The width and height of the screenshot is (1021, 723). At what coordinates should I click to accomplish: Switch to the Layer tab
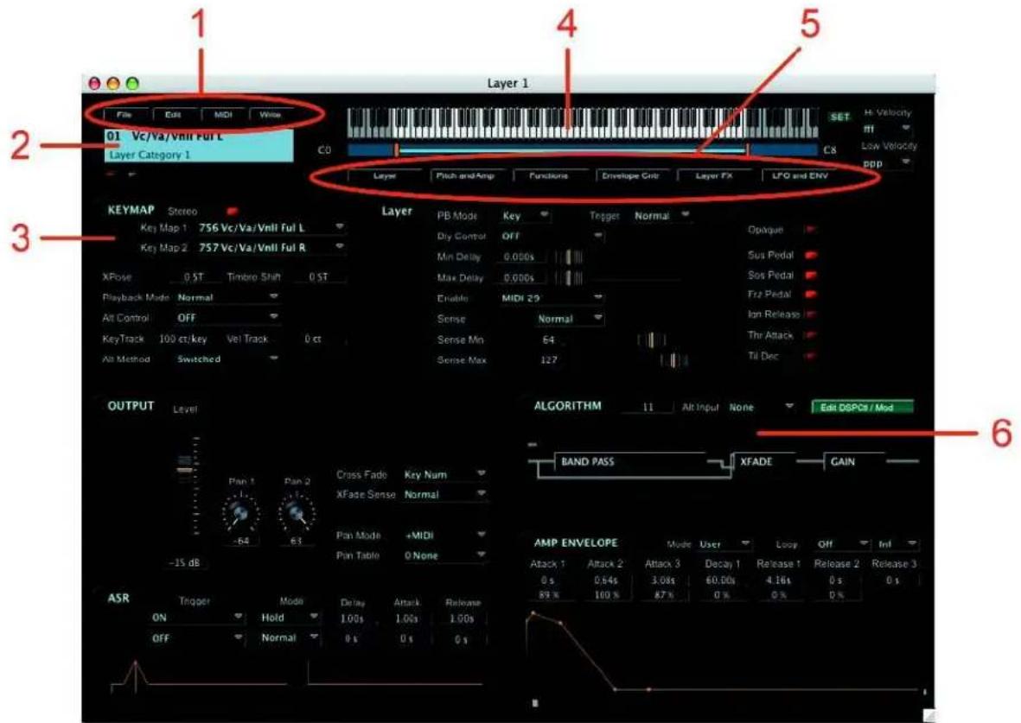coord(385,175)
